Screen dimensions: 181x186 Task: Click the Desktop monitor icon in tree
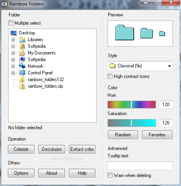[x=14, y=33]
